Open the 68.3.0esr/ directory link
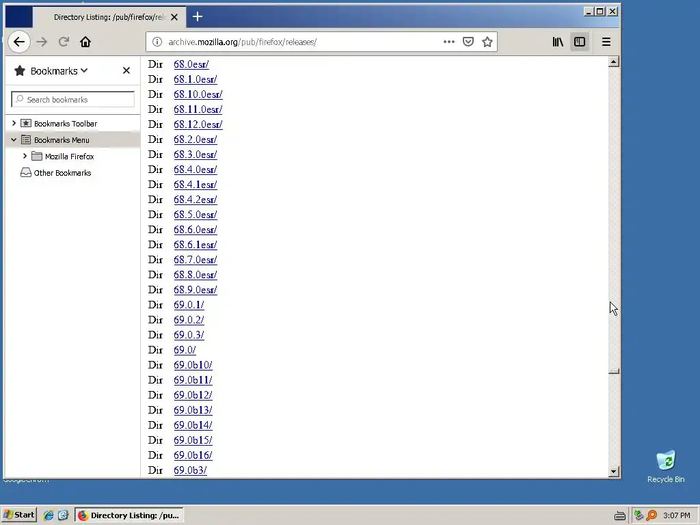Screen dimensions: 700x525 195,154
